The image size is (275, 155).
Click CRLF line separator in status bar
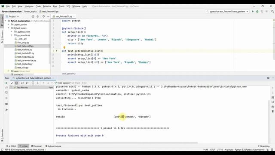212,150
